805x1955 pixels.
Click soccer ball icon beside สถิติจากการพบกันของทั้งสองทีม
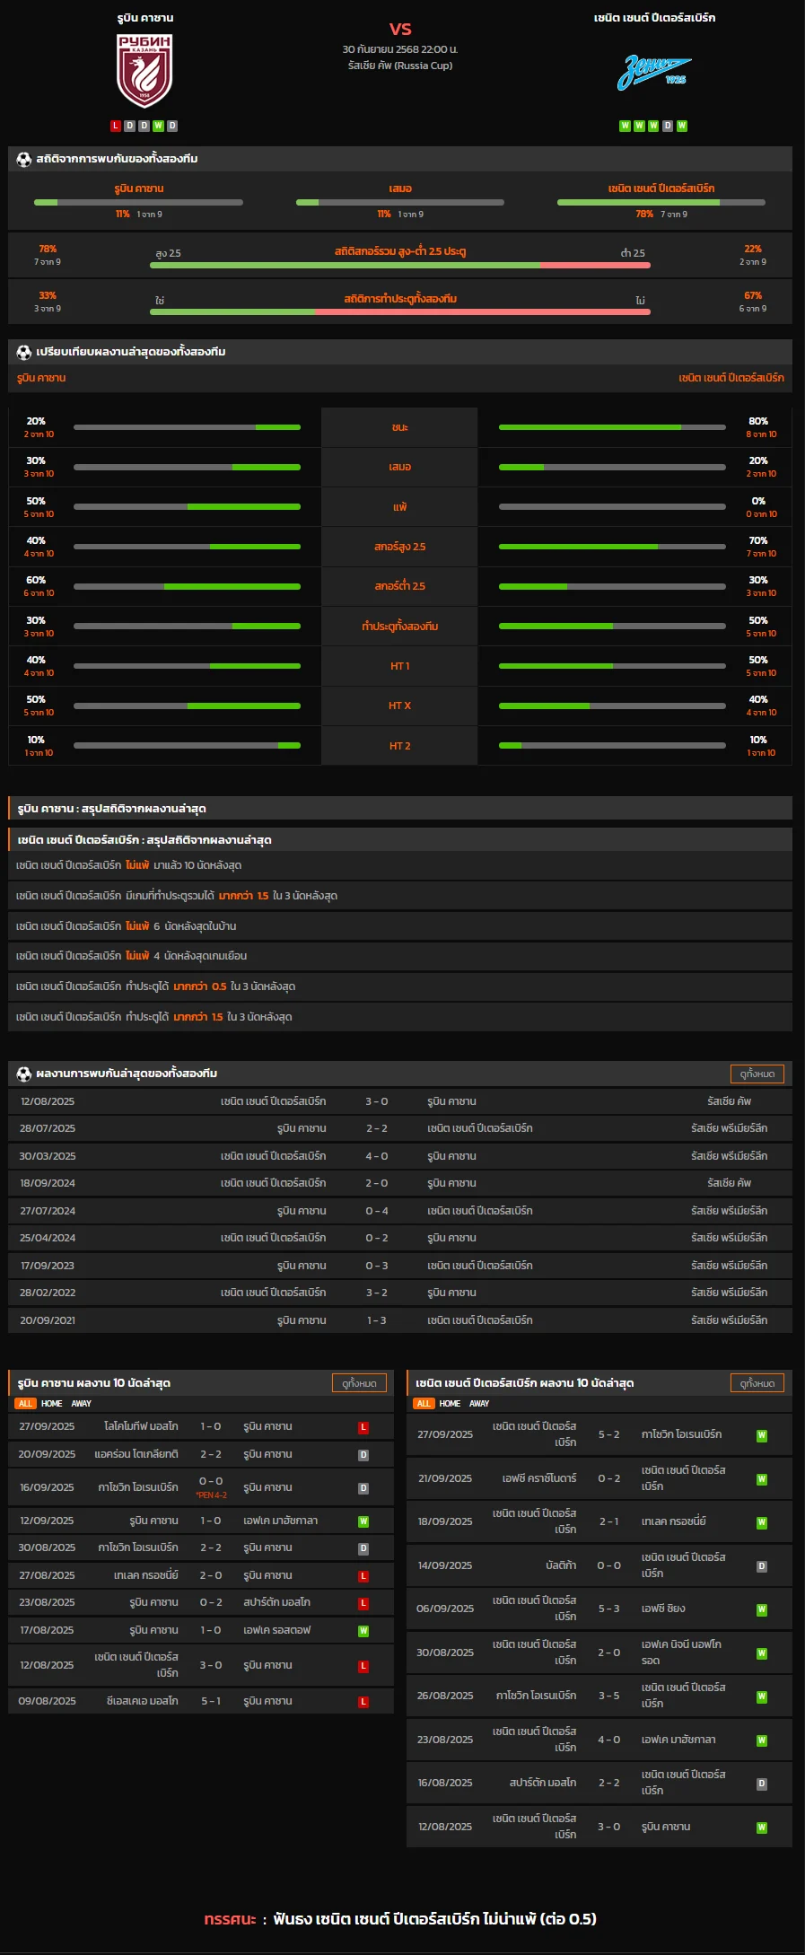pyautogui.click(x=24, y=159)
